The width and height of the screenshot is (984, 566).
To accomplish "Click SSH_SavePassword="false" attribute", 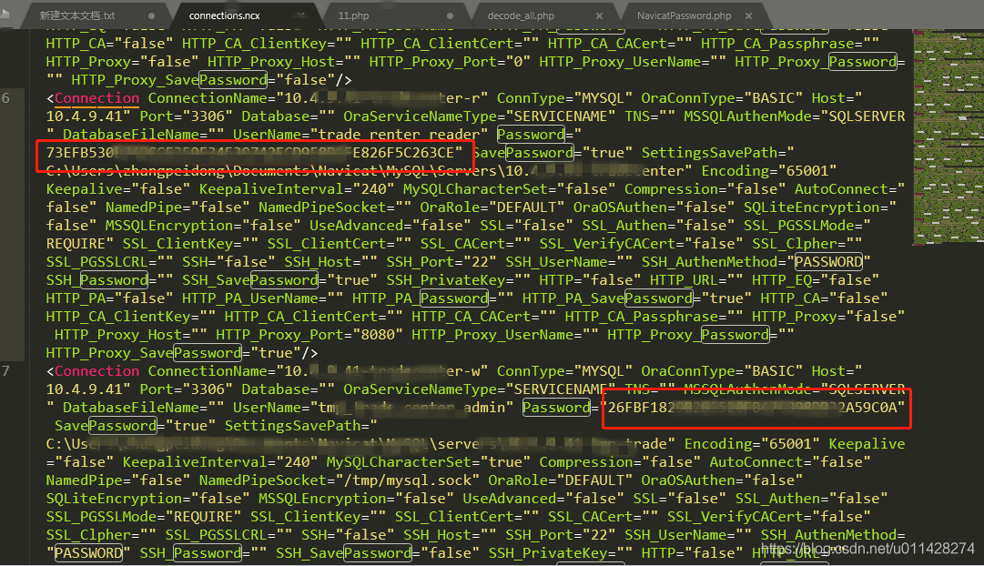I will click(378, 553).
